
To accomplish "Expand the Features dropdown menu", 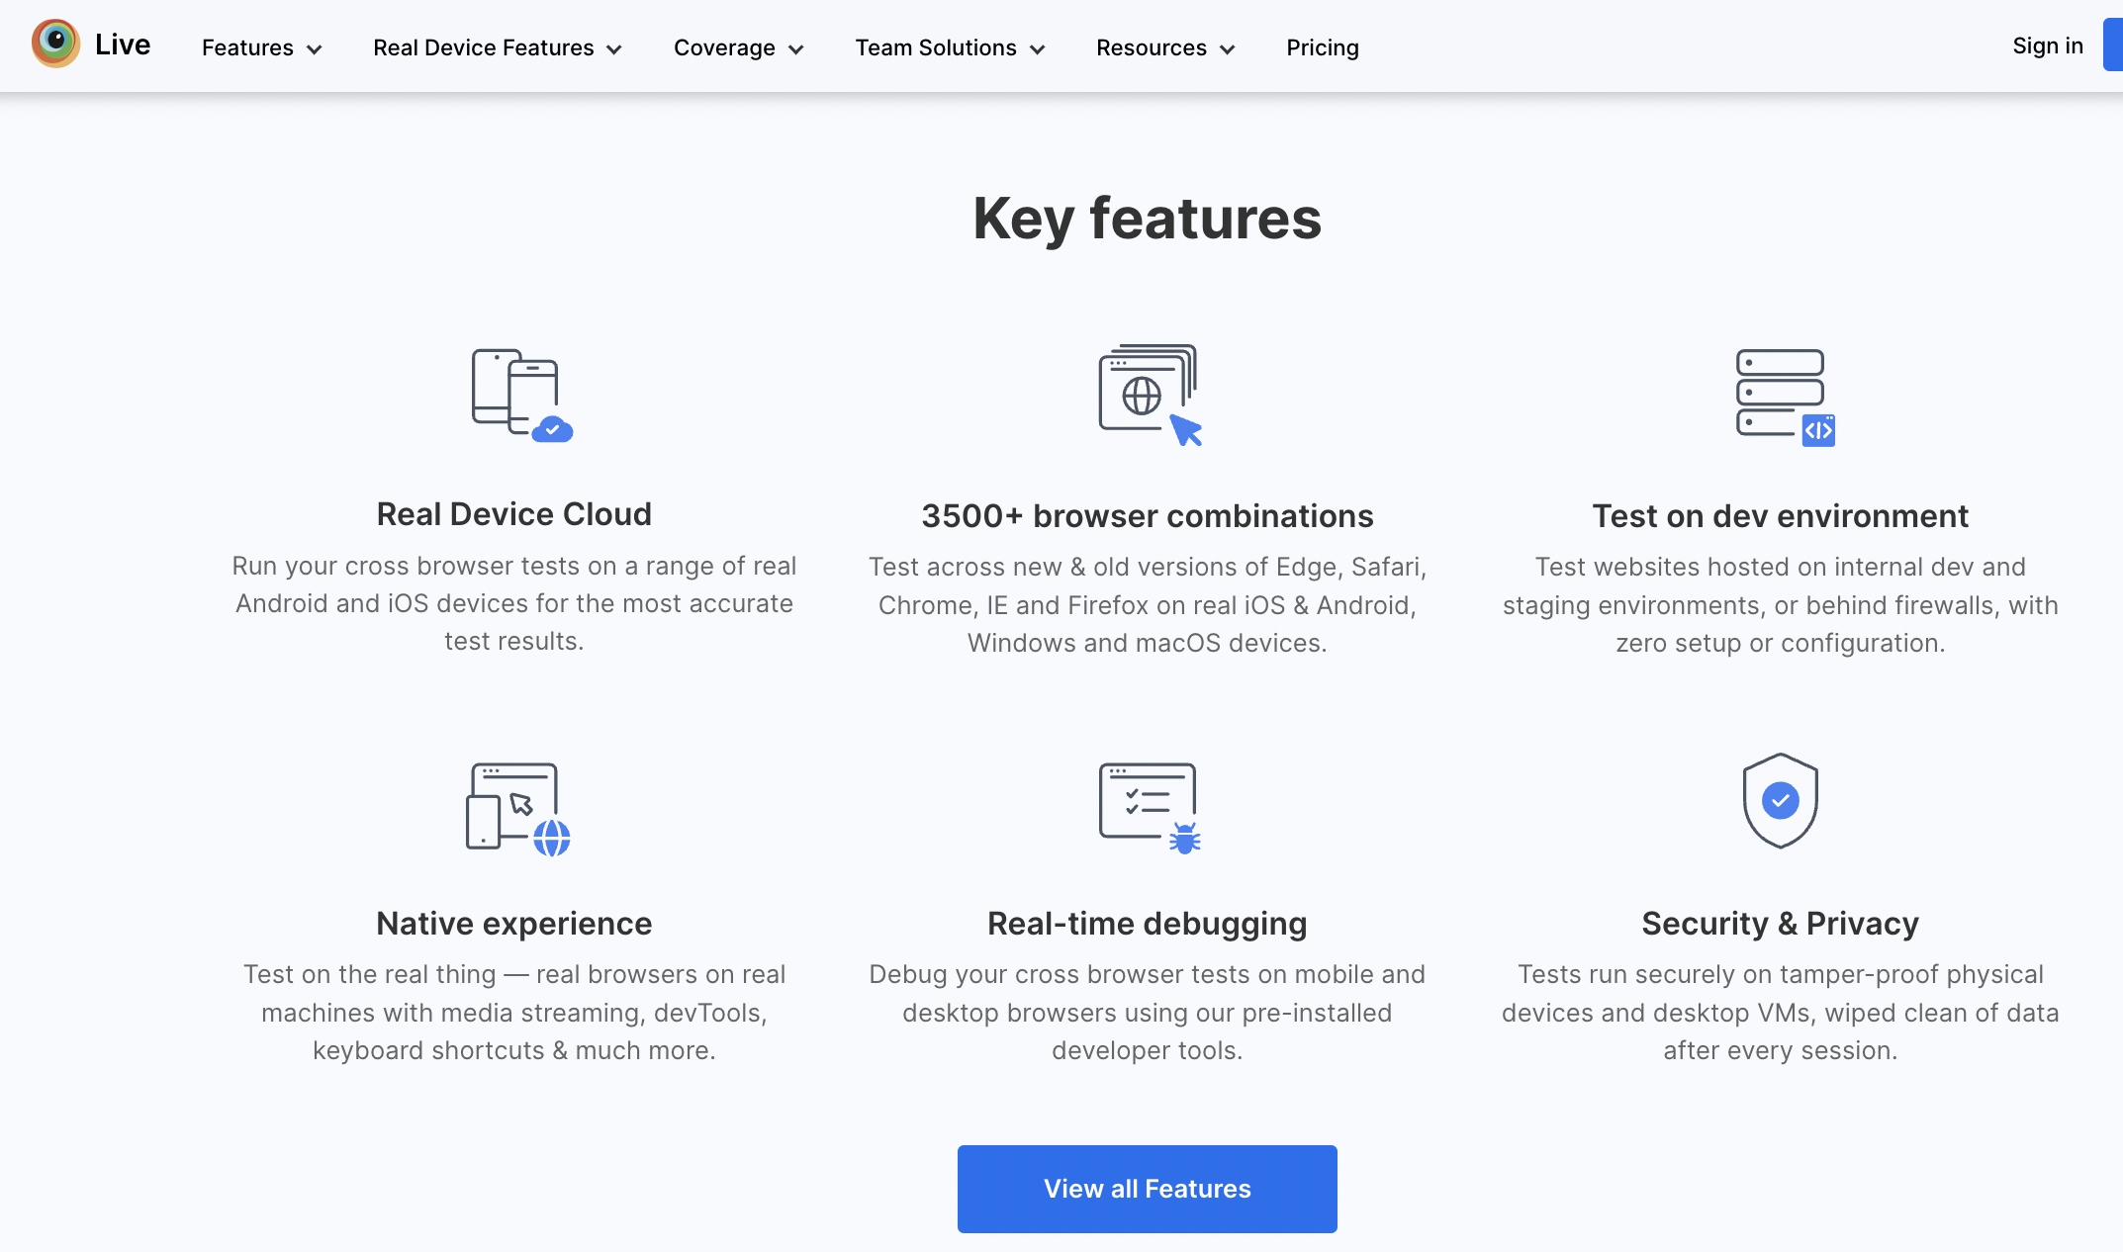I will point(261,46).
